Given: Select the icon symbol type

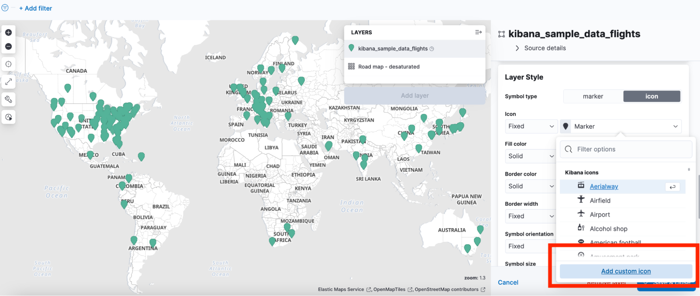Looking at the screenshot, I should click(651, 96).
